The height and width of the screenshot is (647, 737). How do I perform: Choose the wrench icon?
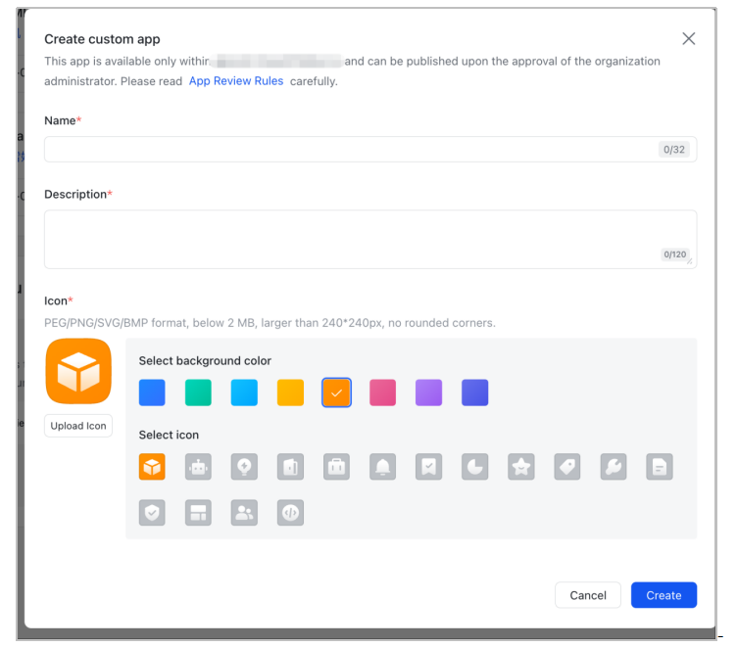click(x=613, y=467)
